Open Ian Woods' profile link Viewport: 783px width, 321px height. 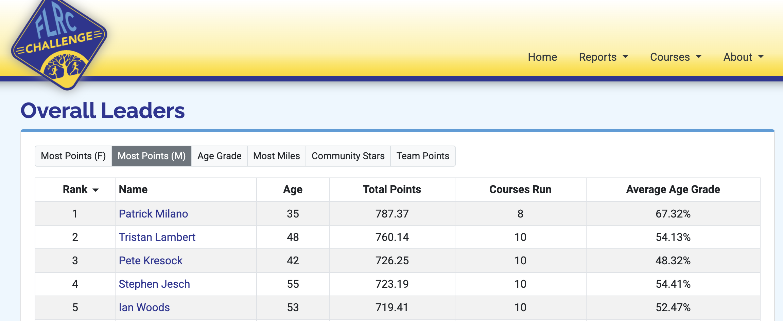click(x=144, y=307)
